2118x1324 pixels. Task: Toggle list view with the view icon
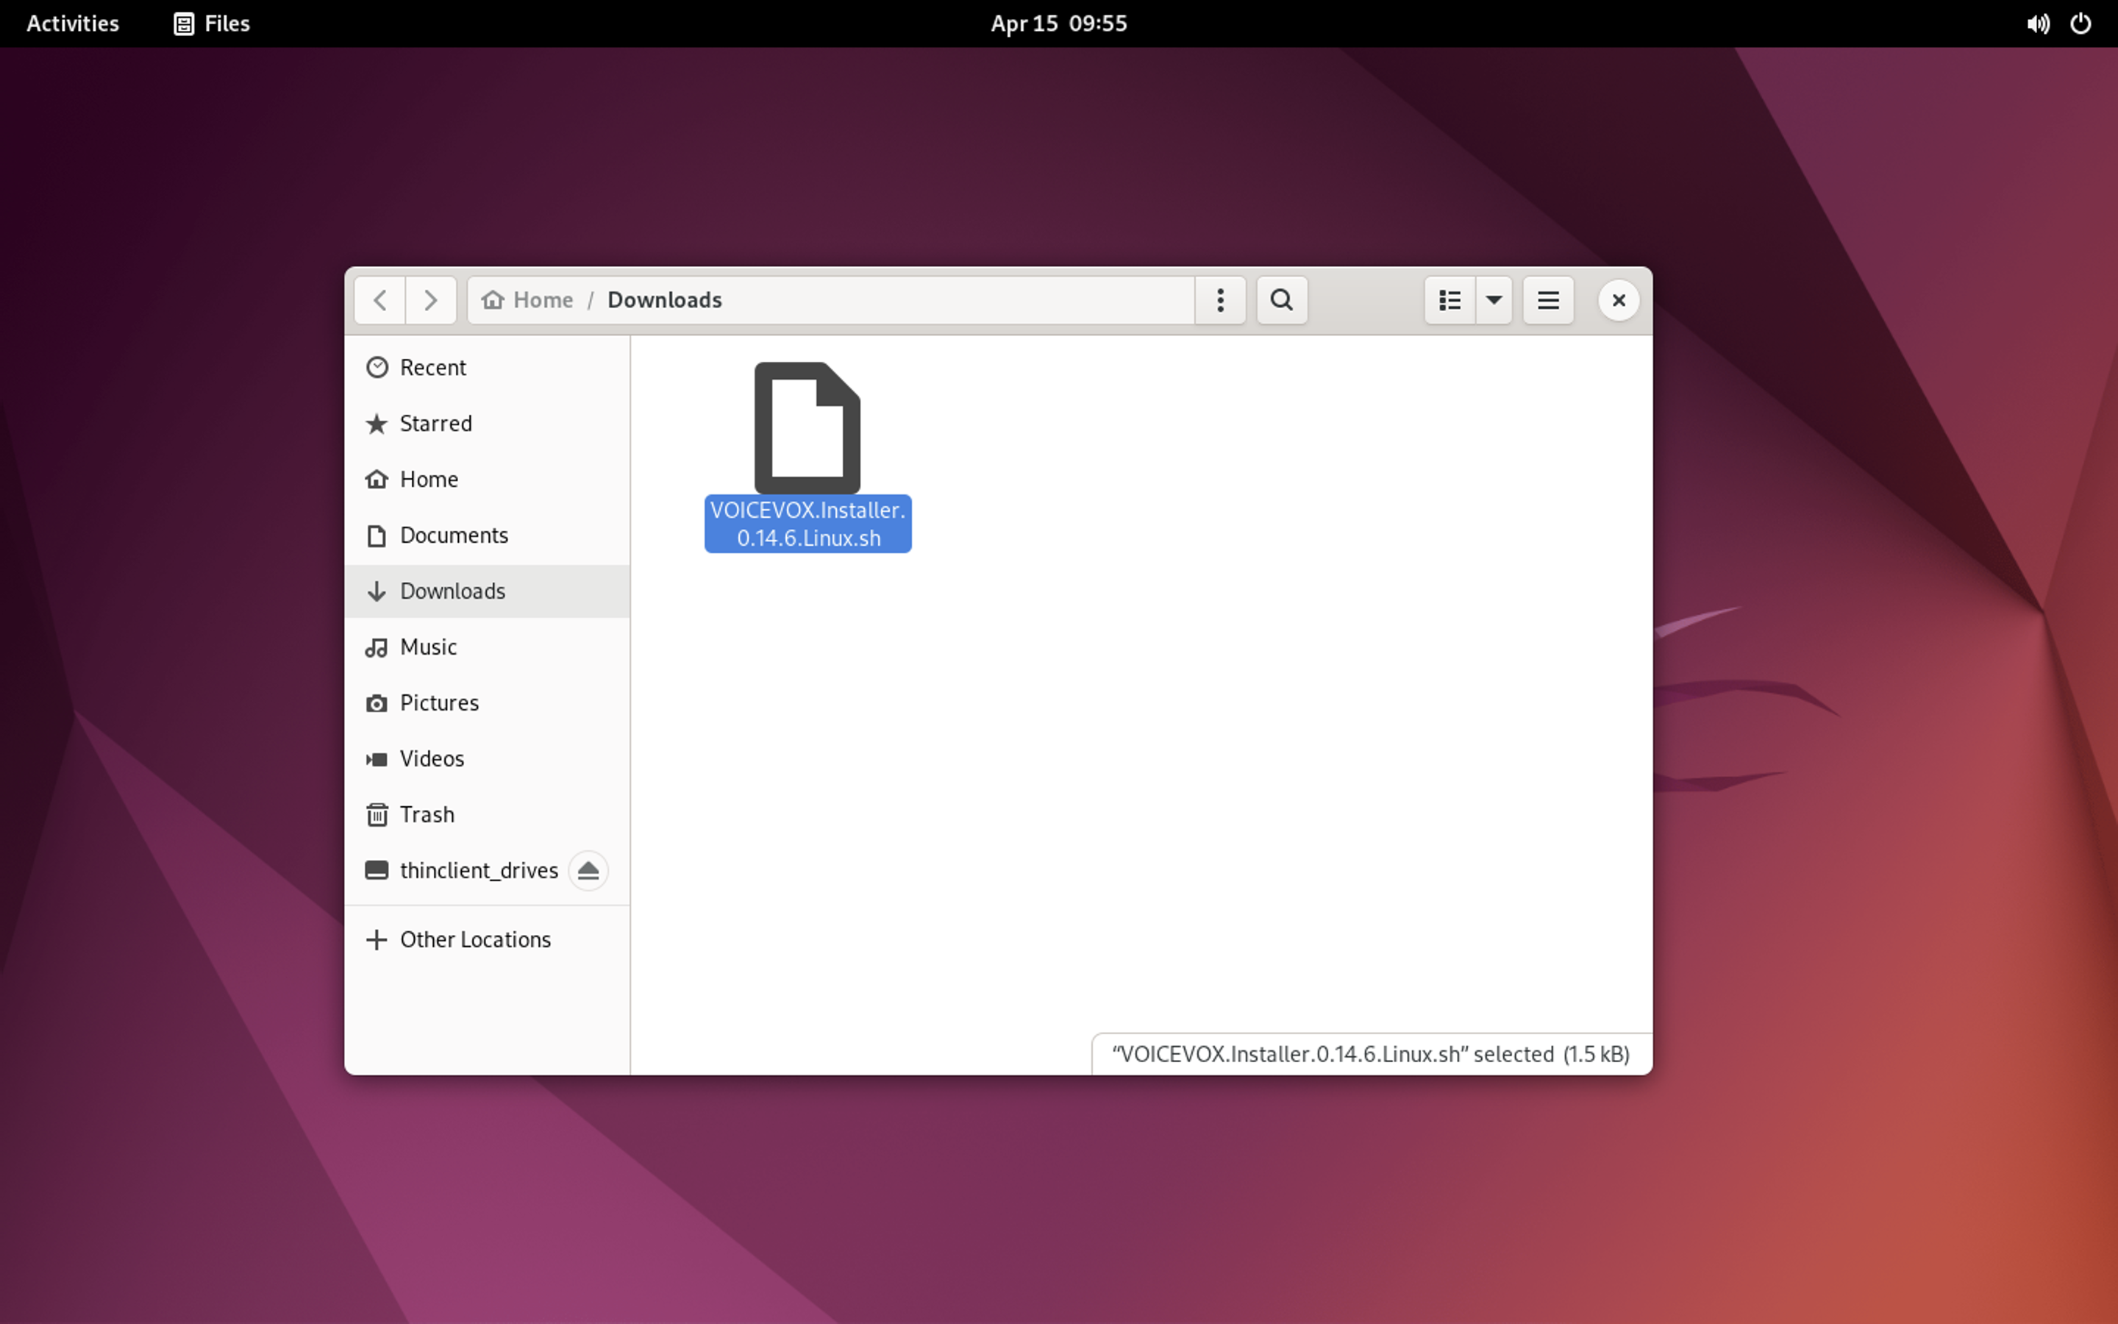[x=1450, y=300]
